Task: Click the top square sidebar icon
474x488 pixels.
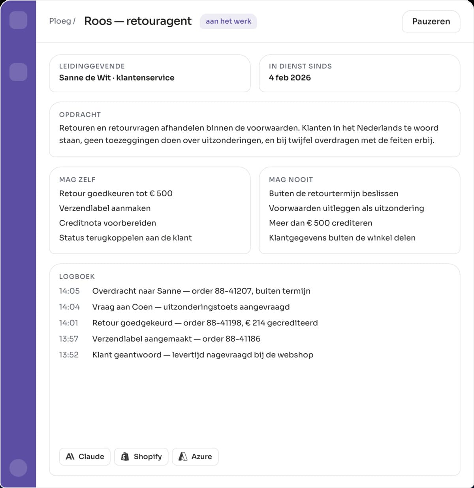Action: point(18,20)
